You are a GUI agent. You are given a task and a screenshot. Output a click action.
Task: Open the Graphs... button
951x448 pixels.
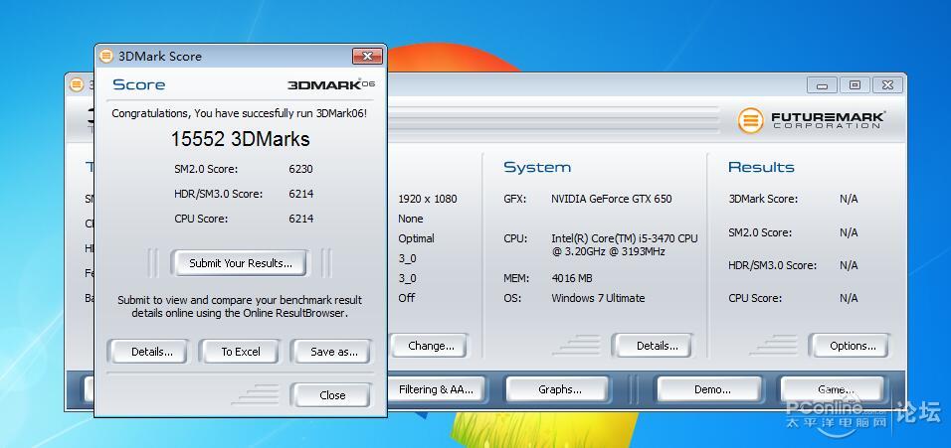click(x=558, y=389)
